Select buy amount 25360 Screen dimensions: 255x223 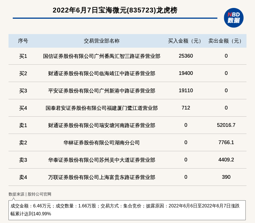[186, 56]
